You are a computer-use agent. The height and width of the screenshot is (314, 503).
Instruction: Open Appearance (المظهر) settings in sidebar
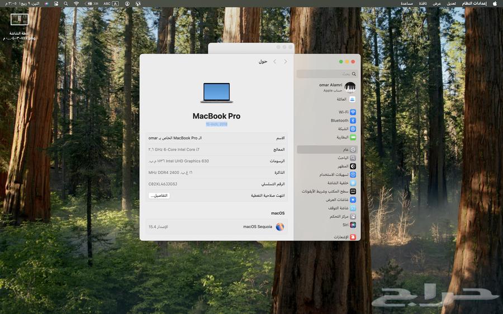[347, 166]
